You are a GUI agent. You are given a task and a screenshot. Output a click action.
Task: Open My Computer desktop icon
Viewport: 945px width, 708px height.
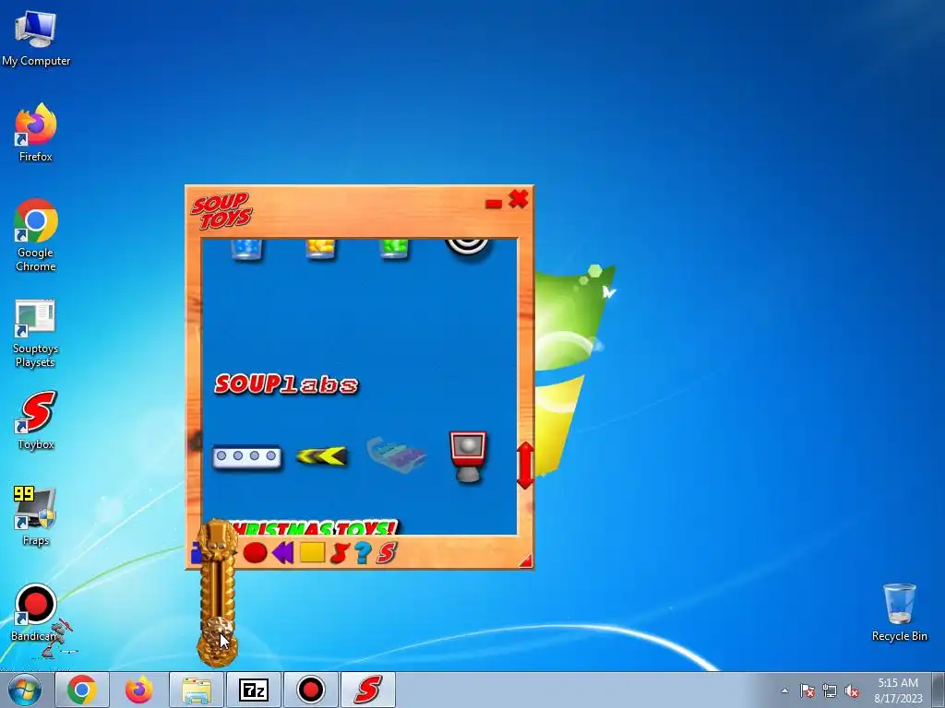click(x=36, y=39)
